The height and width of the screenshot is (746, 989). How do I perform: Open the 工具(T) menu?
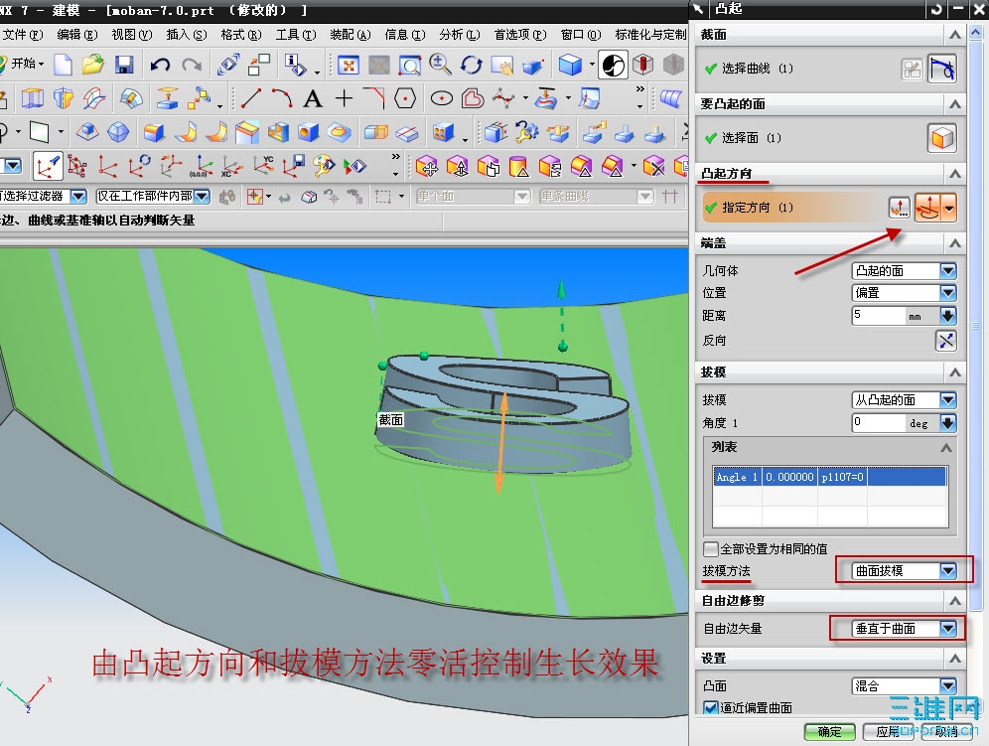[296, 35]
